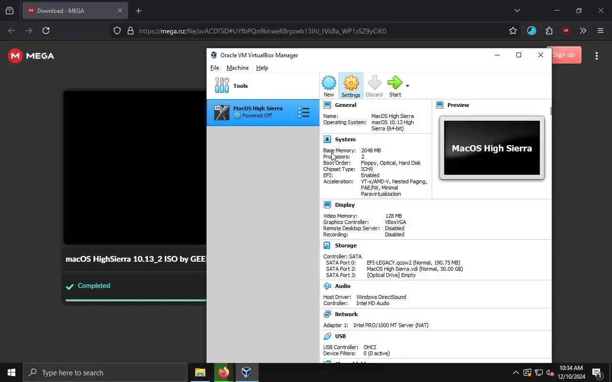This screenshot has width=612, height=382.
Task: Open the VM Settings gear icon
Action: click(351, 86)
